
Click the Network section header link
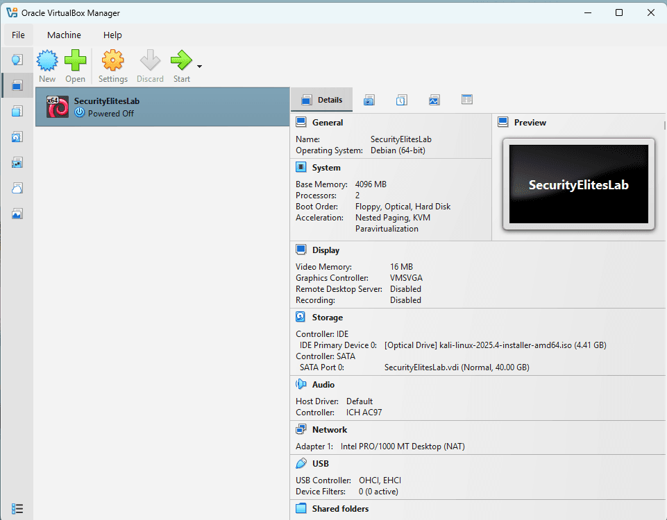(329, 430)
